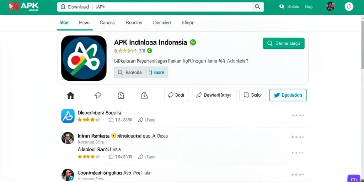
Task: Open the Inhan Kanlasta reviewer name
Action: 93,136
